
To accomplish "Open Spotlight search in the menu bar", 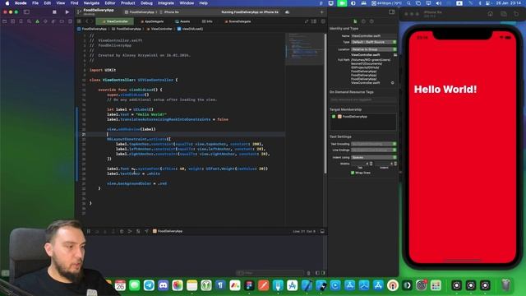I will pyautogui.click(x=408, y=3).
